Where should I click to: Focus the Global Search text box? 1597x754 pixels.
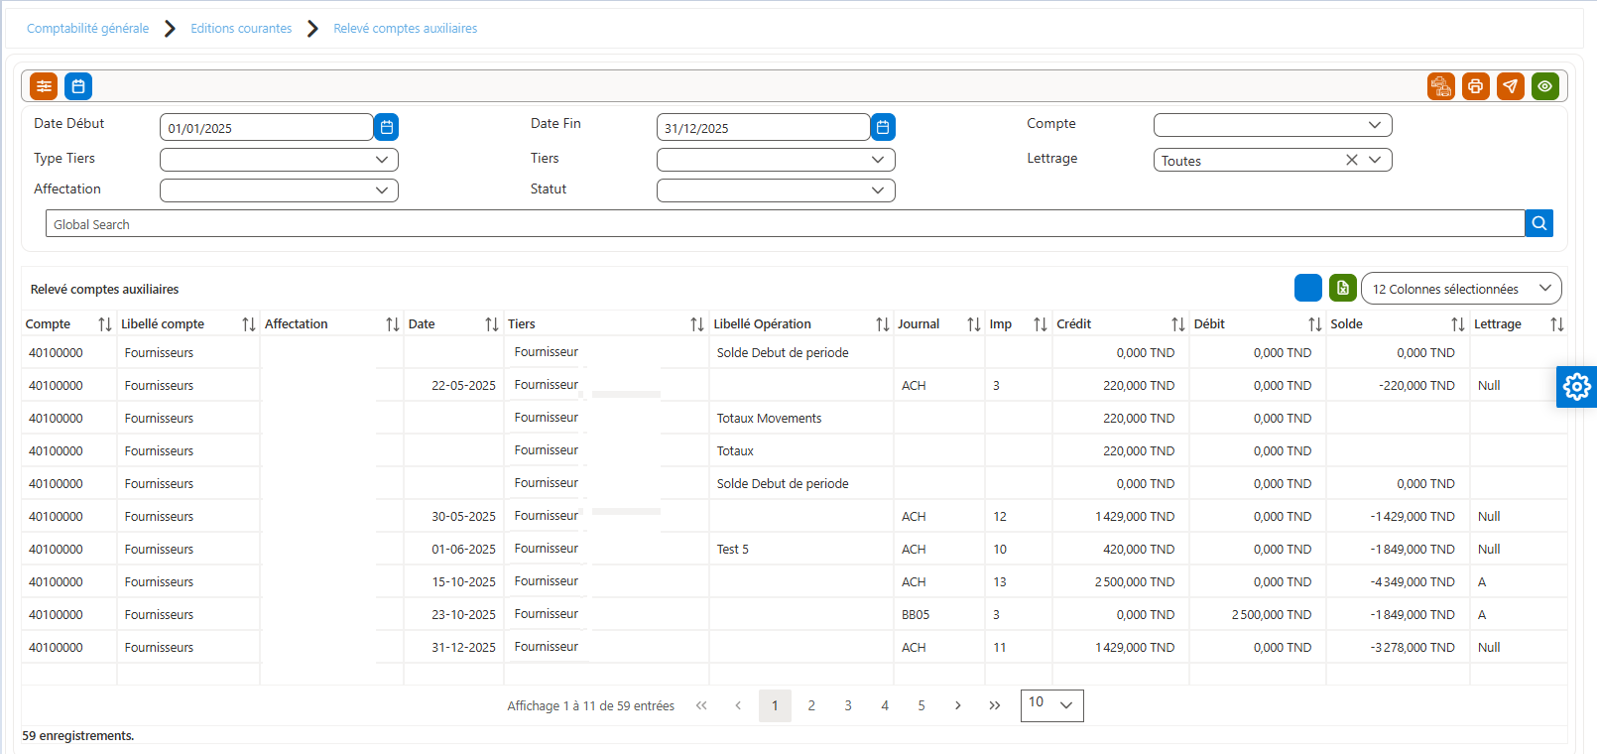pos(785,223)
